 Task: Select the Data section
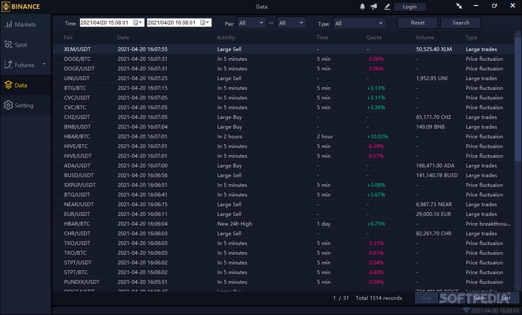[26, 85]
